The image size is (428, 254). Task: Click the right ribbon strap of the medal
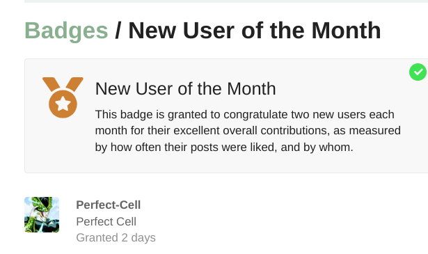click(74, 84)
